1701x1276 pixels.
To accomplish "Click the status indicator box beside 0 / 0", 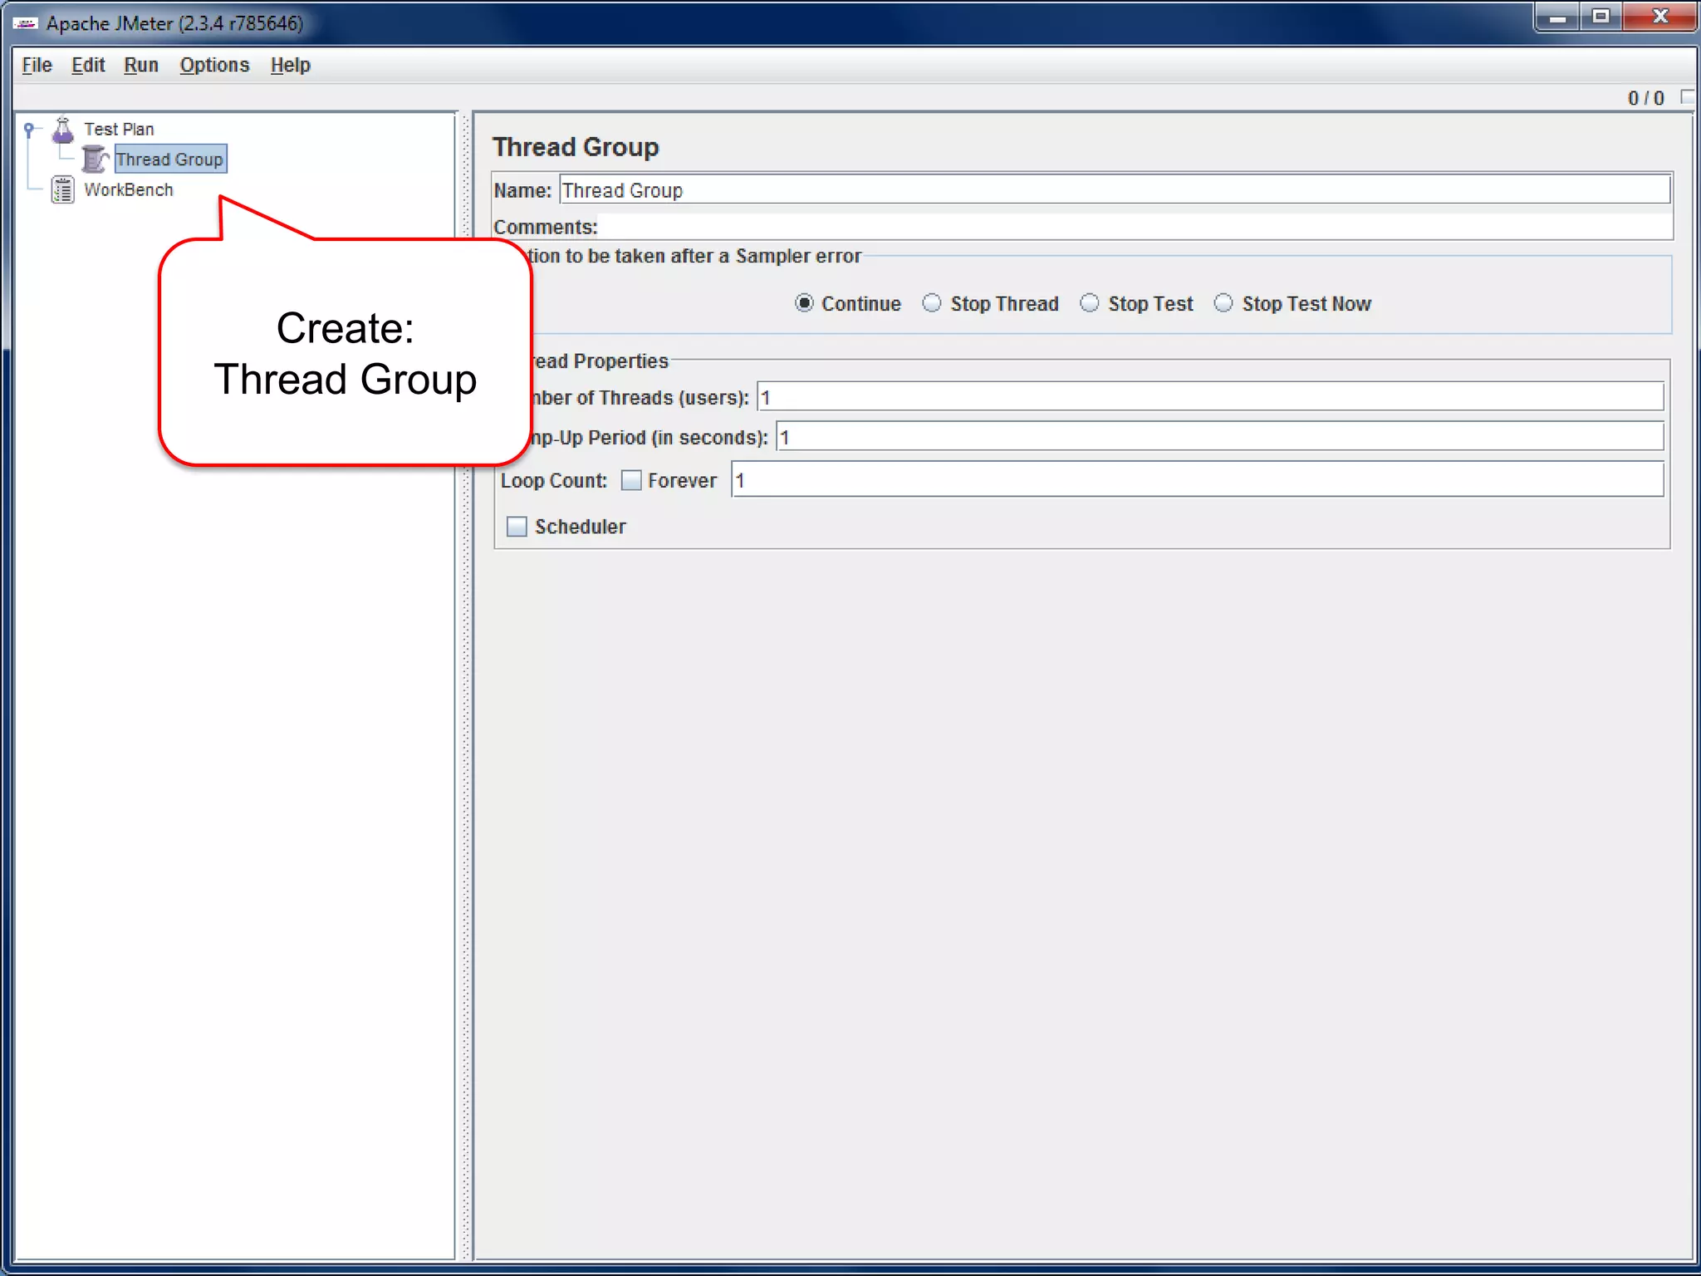I will pos(1687,97).
